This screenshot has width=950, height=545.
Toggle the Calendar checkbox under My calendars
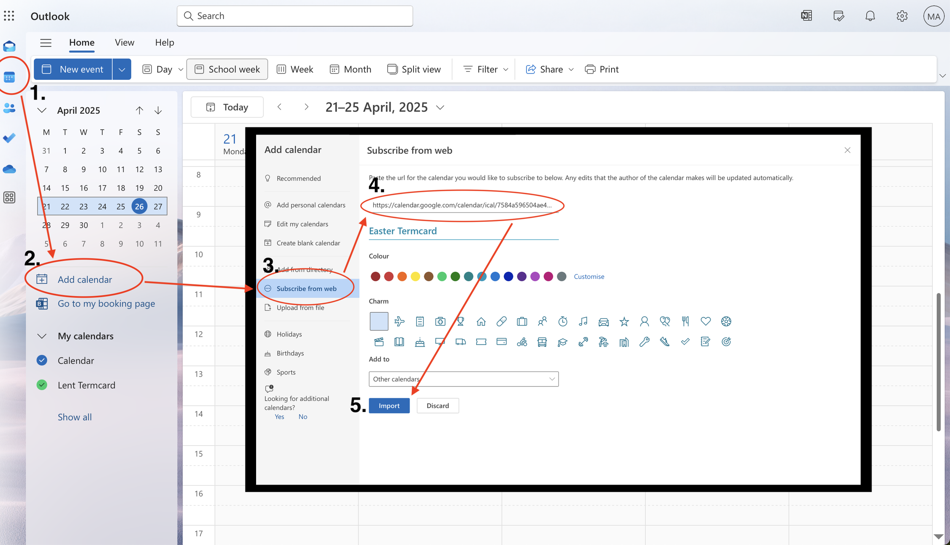(x=42, y=360)
